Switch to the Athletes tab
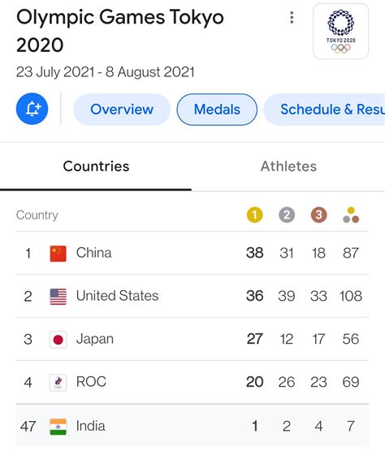Viewport: 385px width, 473px height. coord(288,167)
